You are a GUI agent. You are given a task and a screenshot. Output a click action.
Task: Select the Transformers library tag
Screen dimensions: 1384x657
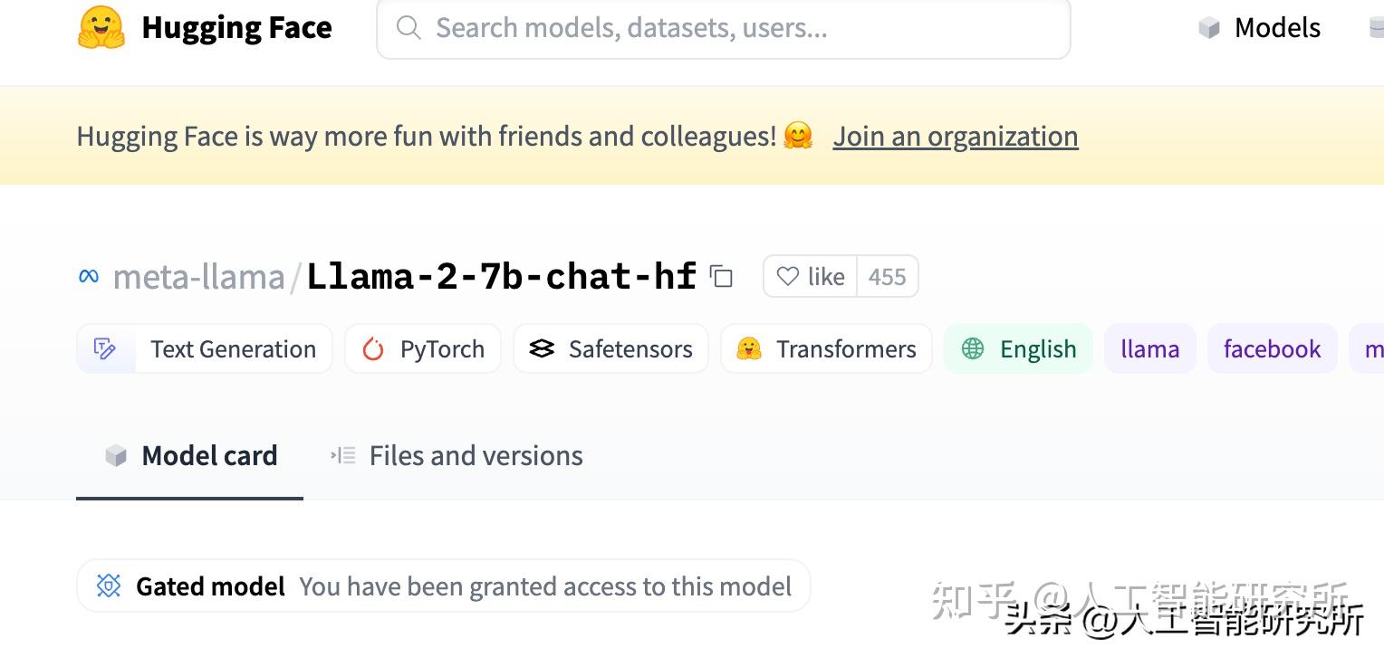(x=826, y=349)
